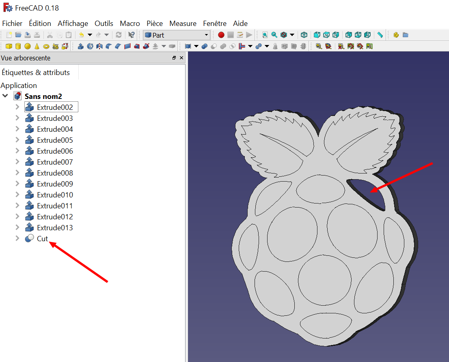Click the Mirror tool icon
The image size is (449, 362).
click(99, 46)
